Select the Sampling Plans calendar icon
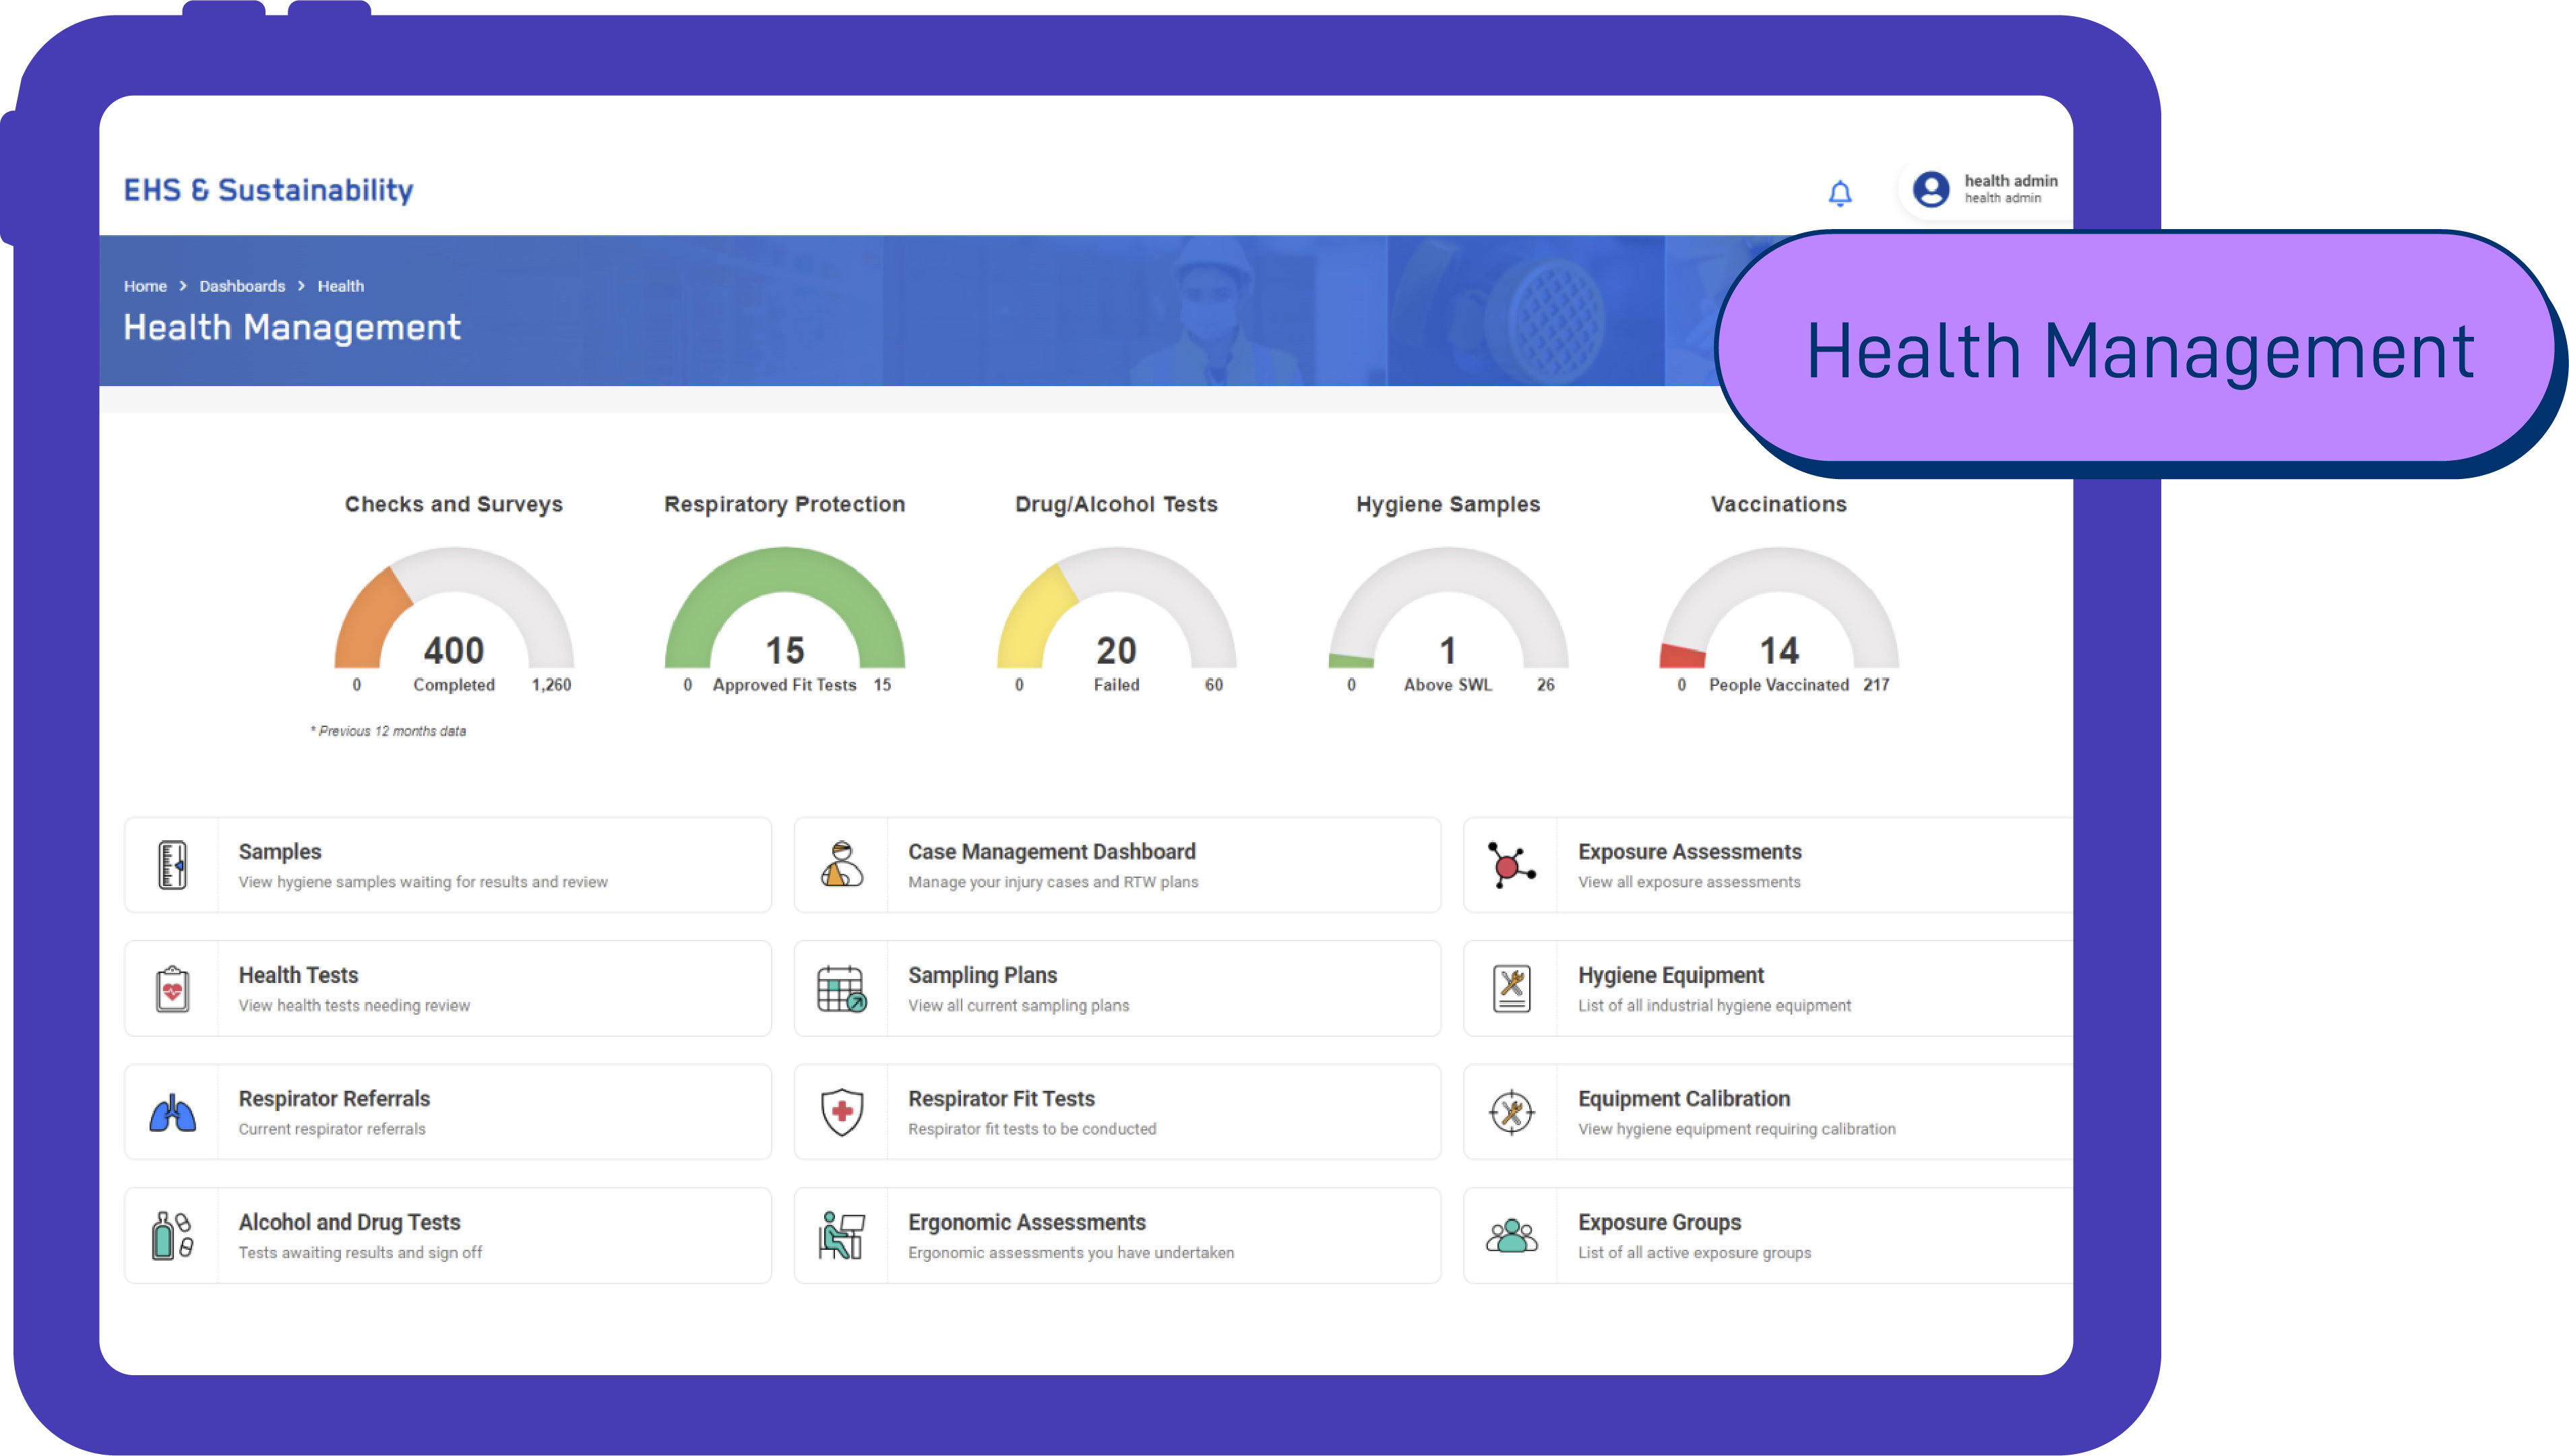2569x1456 pixels. click(842, 988)
